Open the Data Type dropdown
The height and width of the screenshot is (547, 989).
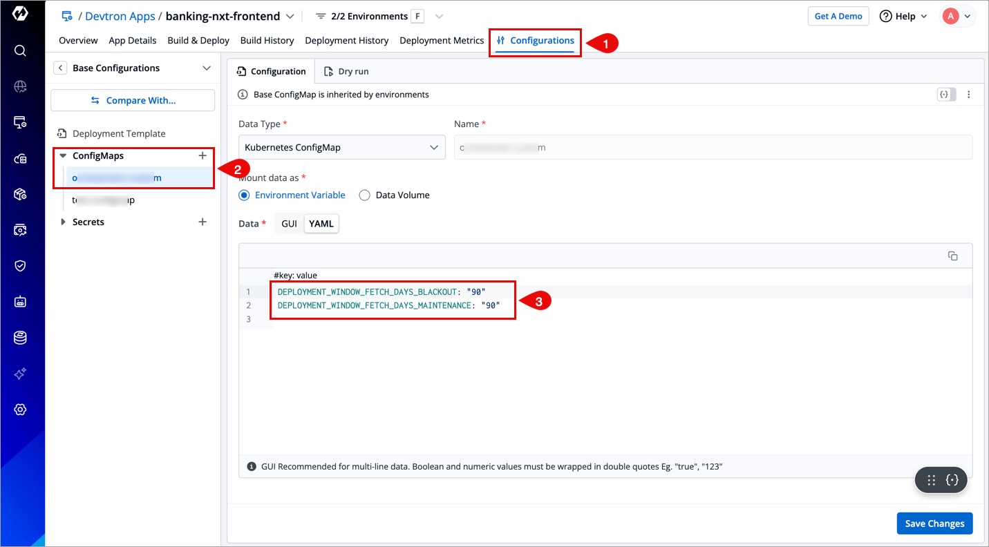[x=341, y=147]
